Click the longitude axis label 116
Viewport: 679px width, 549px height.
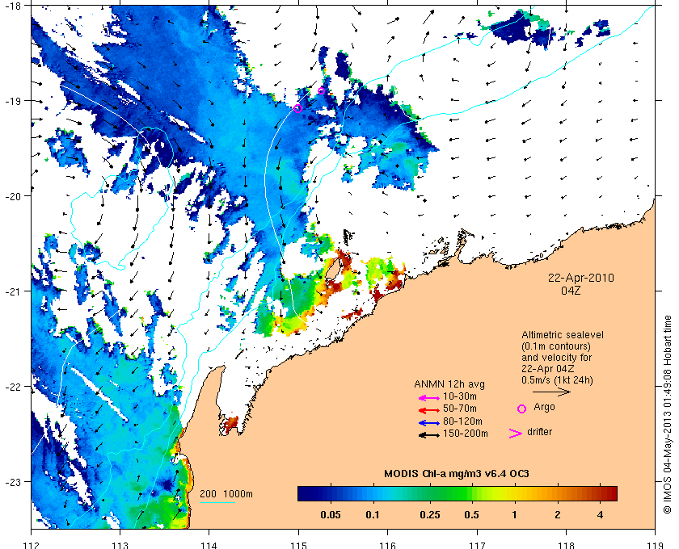tap(387, 545)
